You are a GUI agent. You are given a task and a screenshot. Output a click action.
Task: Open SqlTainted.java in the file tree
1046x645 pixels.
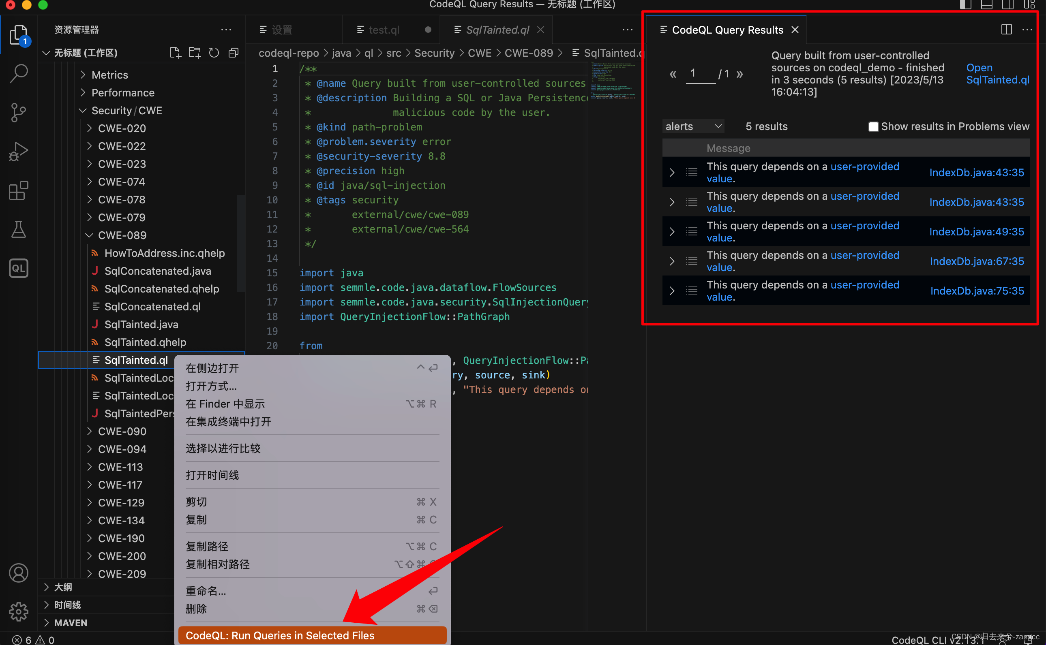[x=141, y=325]
